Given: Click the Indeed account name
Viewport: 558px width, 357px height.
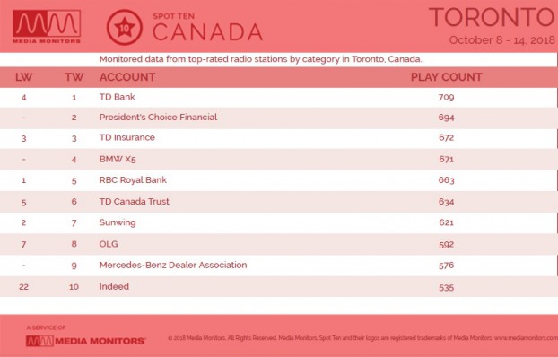Looking at the screenshot, I should pyautogui.click(x=114, y=286).
